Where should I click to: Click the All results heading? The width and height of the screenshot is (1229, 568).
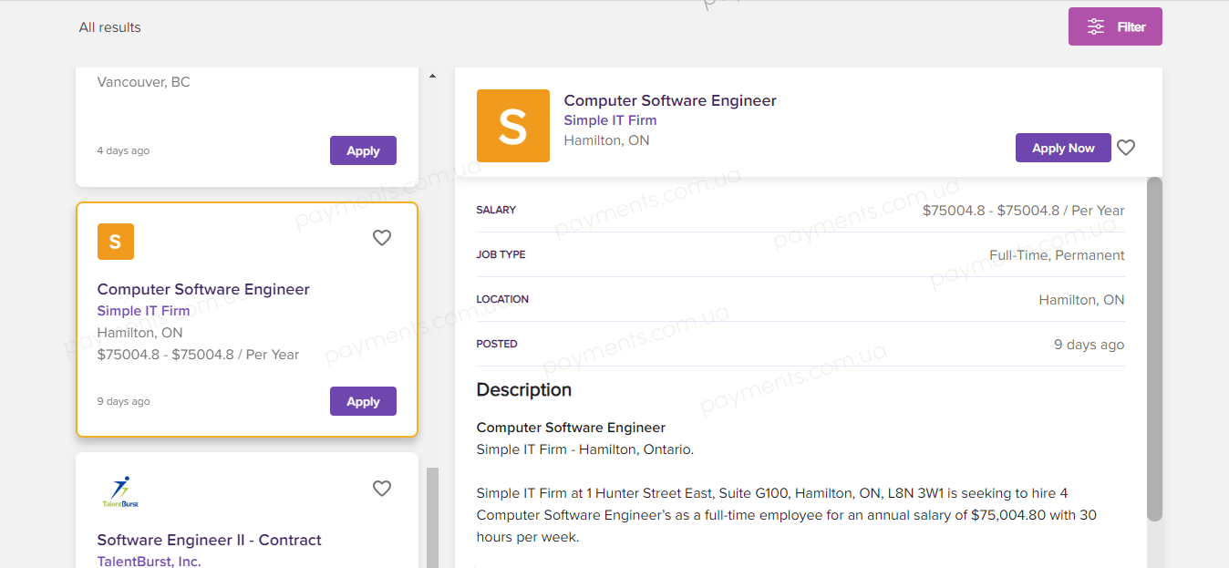[110, 27]
